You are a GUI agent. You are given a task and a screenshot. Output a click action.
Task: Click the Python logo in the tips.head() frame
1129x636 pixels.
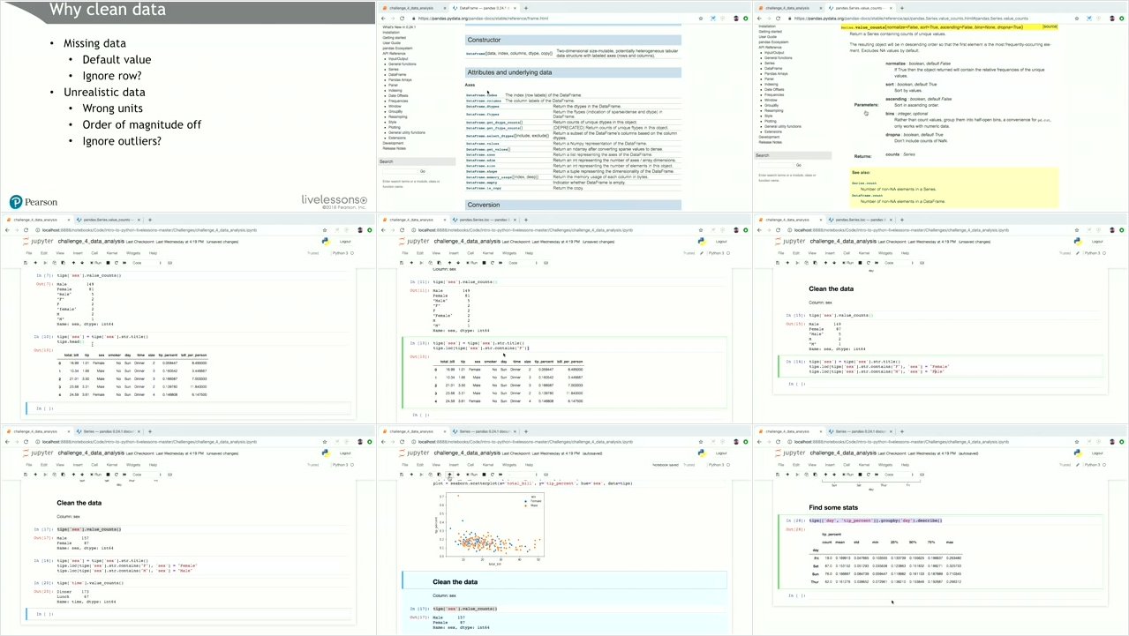click(327, 241)
